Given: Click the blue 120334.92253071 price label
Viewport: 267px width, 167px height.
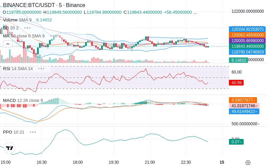Looking at the screenshot, I should [x=247, y=29].
